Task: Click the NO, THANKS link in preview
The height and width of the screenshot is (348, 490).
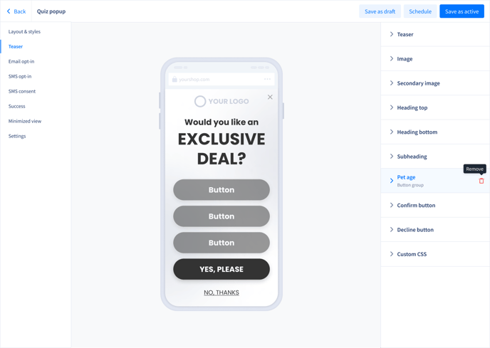Action: pyautogui.click(x=221, y=292)
